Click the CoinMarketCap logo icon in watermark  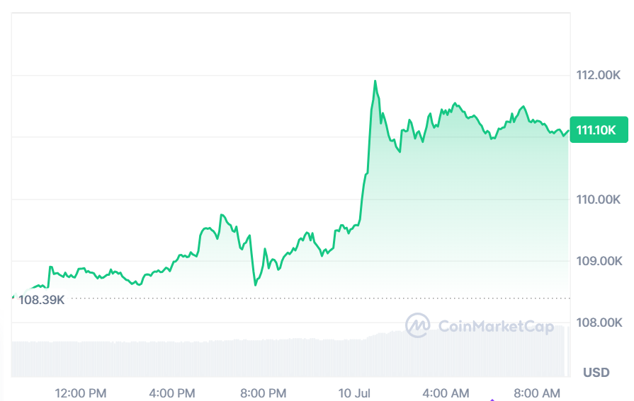[417, 325]
